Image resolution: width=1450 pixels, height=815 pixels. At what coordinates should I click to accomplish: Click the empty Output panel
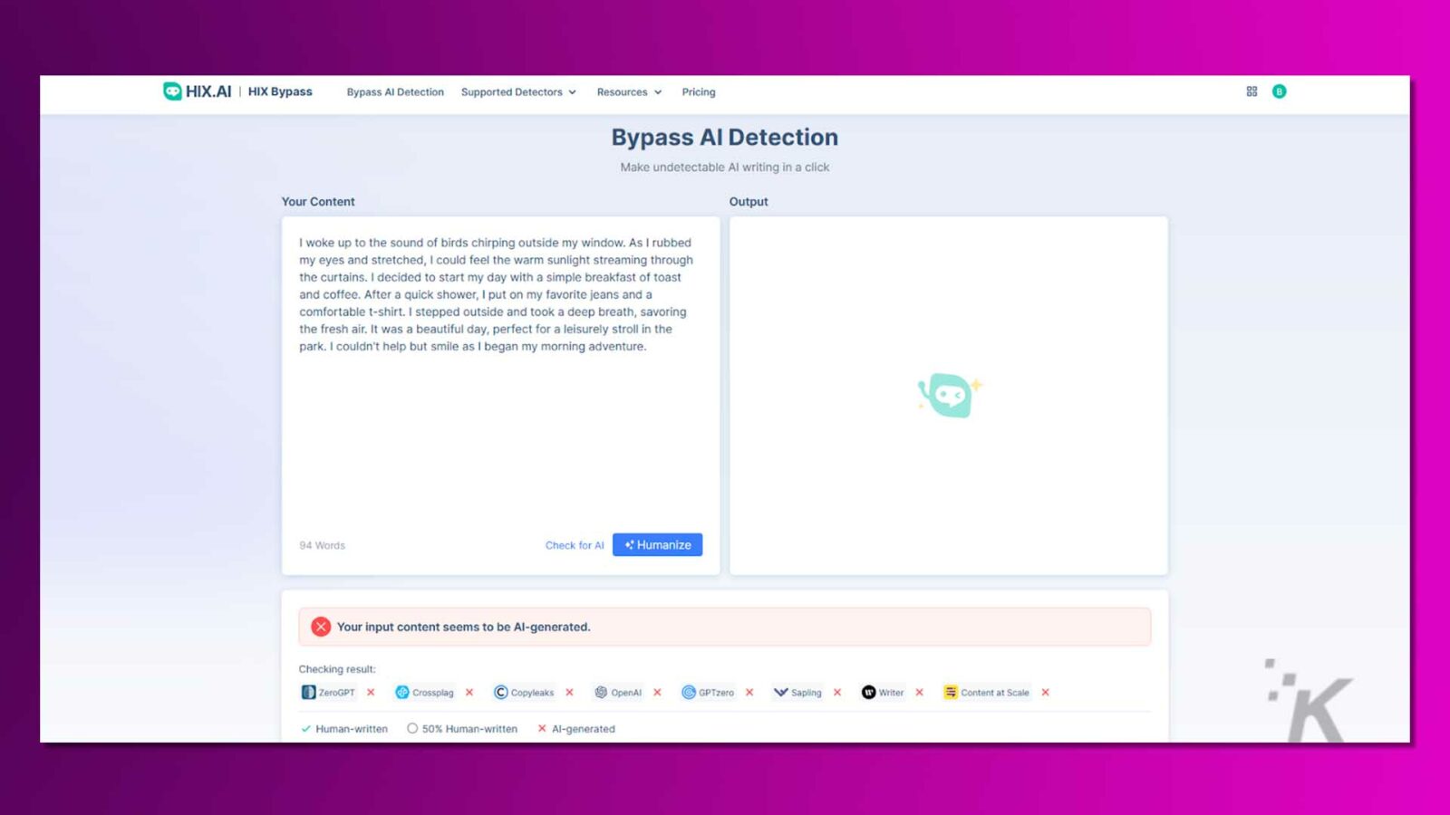pyautogui.click(x=949, y=396)
